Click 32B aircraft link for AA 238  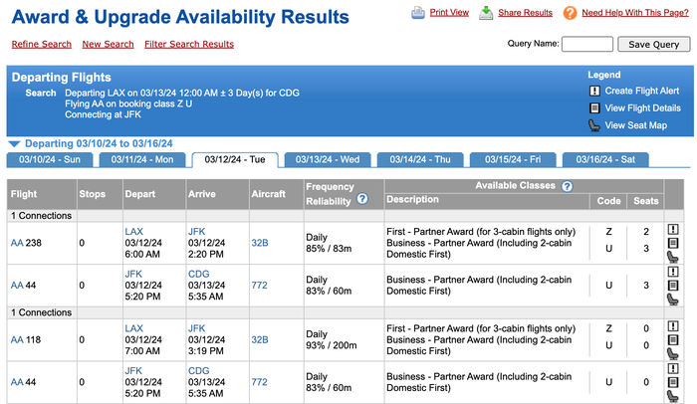[x=260, y=243]
